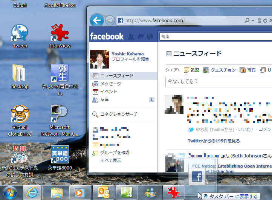
Task: Click the Twitterからの195件を見る link
Action: (x=214, y=141)
